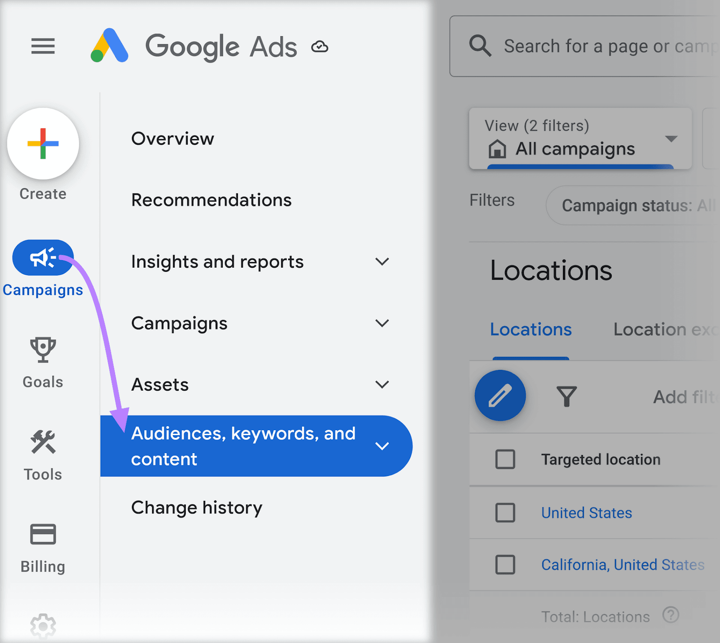720x643 pixels.
Task: Select the Campaigns megaphone icon
Action: coord(43,257)
